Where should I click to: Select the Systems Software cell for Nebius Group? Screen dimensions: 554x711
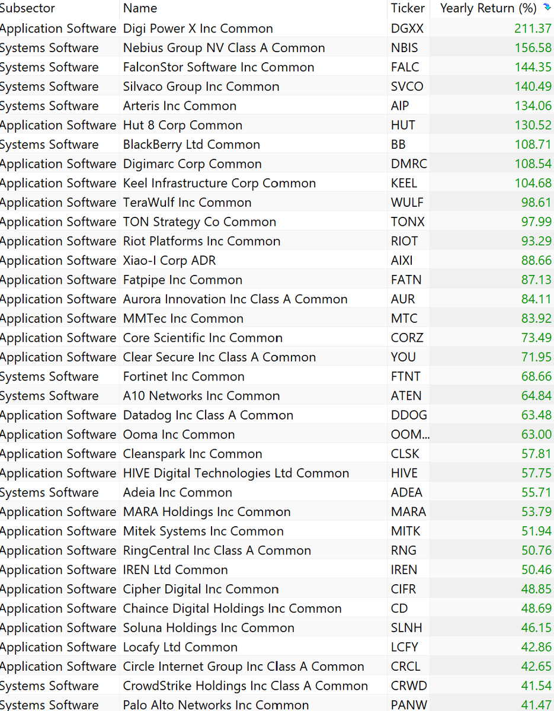click(49, 48)
